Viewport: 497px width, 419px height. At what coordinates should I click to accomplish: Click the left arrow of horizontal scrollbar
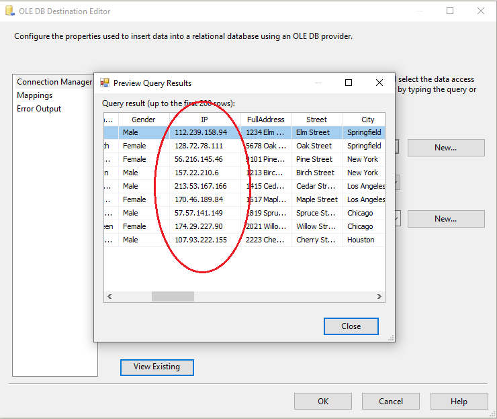click(x=109, y=296)
